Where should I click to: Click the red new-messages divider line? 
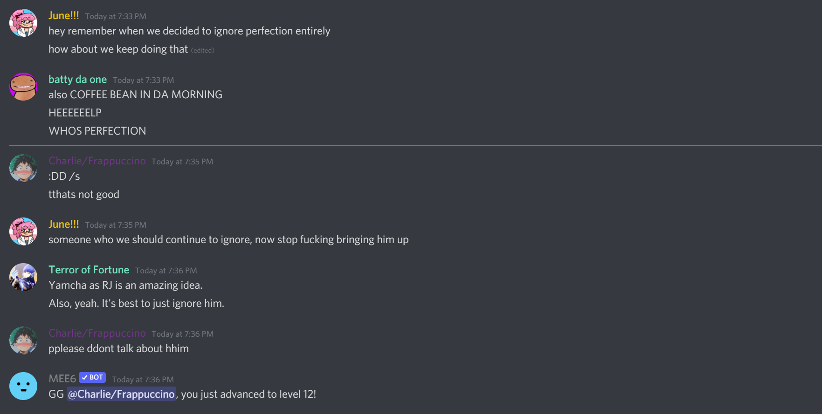(x=415, y=146)
